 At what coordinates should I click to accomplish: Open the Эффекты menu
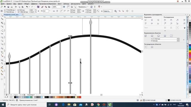34,4
